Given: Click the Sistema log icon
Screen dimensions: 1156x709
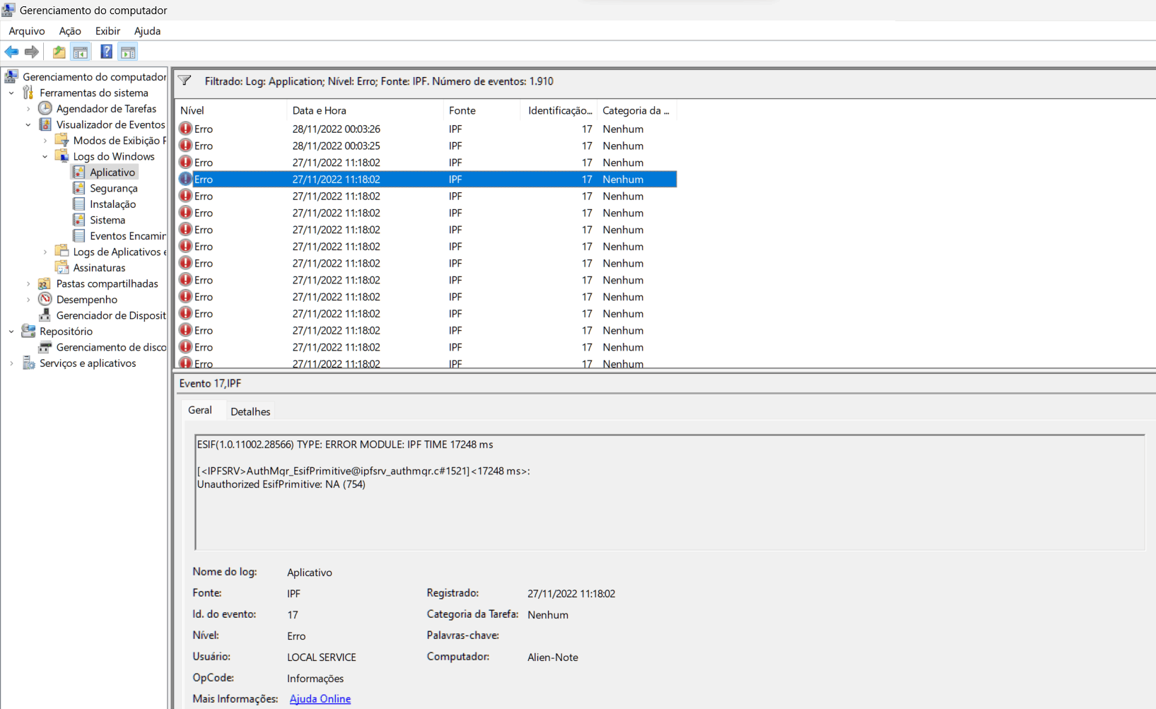Looking at the screenshot, I should click(79, 220).
